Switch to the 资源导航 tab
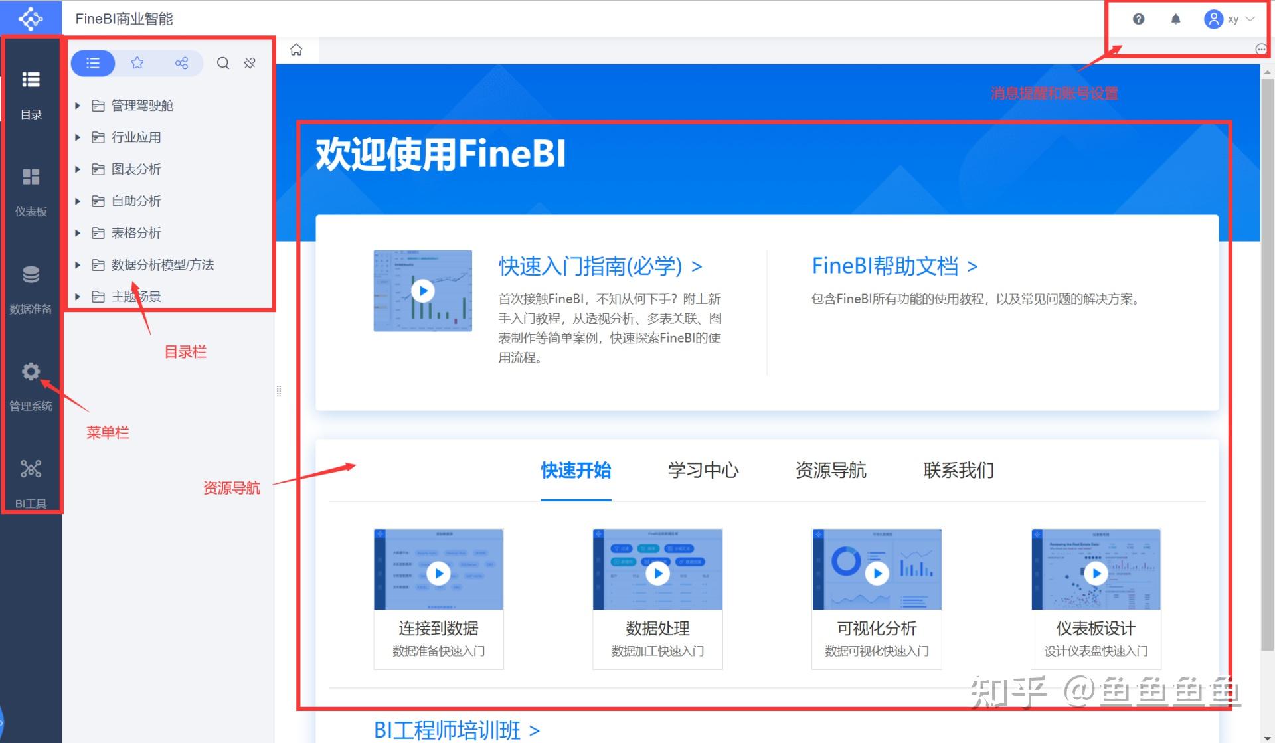This screenshot has height=743, width=1275. pos(830,471)
